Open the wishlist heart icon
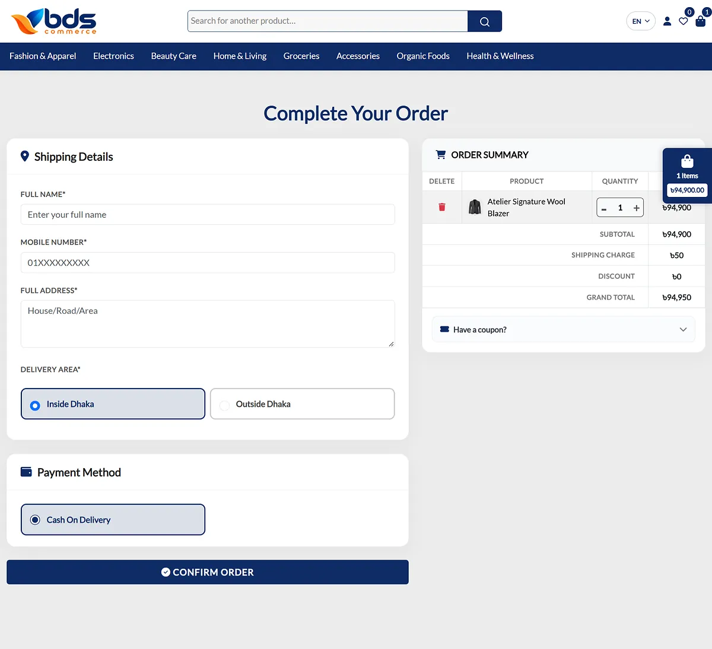 pos(684,21)
